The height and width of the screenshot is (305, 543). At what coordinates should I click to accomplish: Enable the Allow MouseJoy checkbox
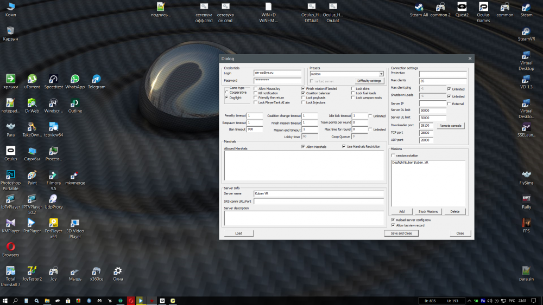coord(256,88)
